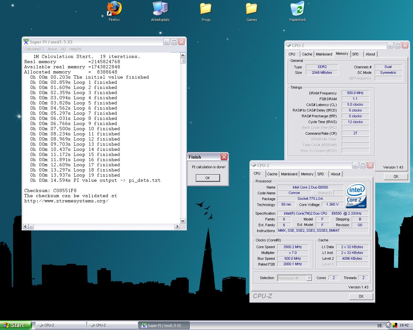Minimize the Super PI window
Screen dimensions: 413x330
(x=166, y=42)
